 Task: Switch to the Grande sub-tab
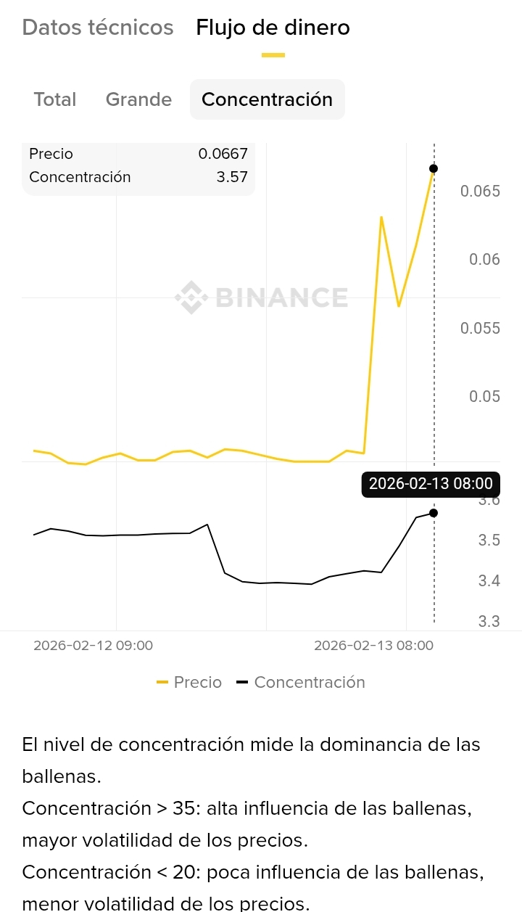[x=138, y=99]
